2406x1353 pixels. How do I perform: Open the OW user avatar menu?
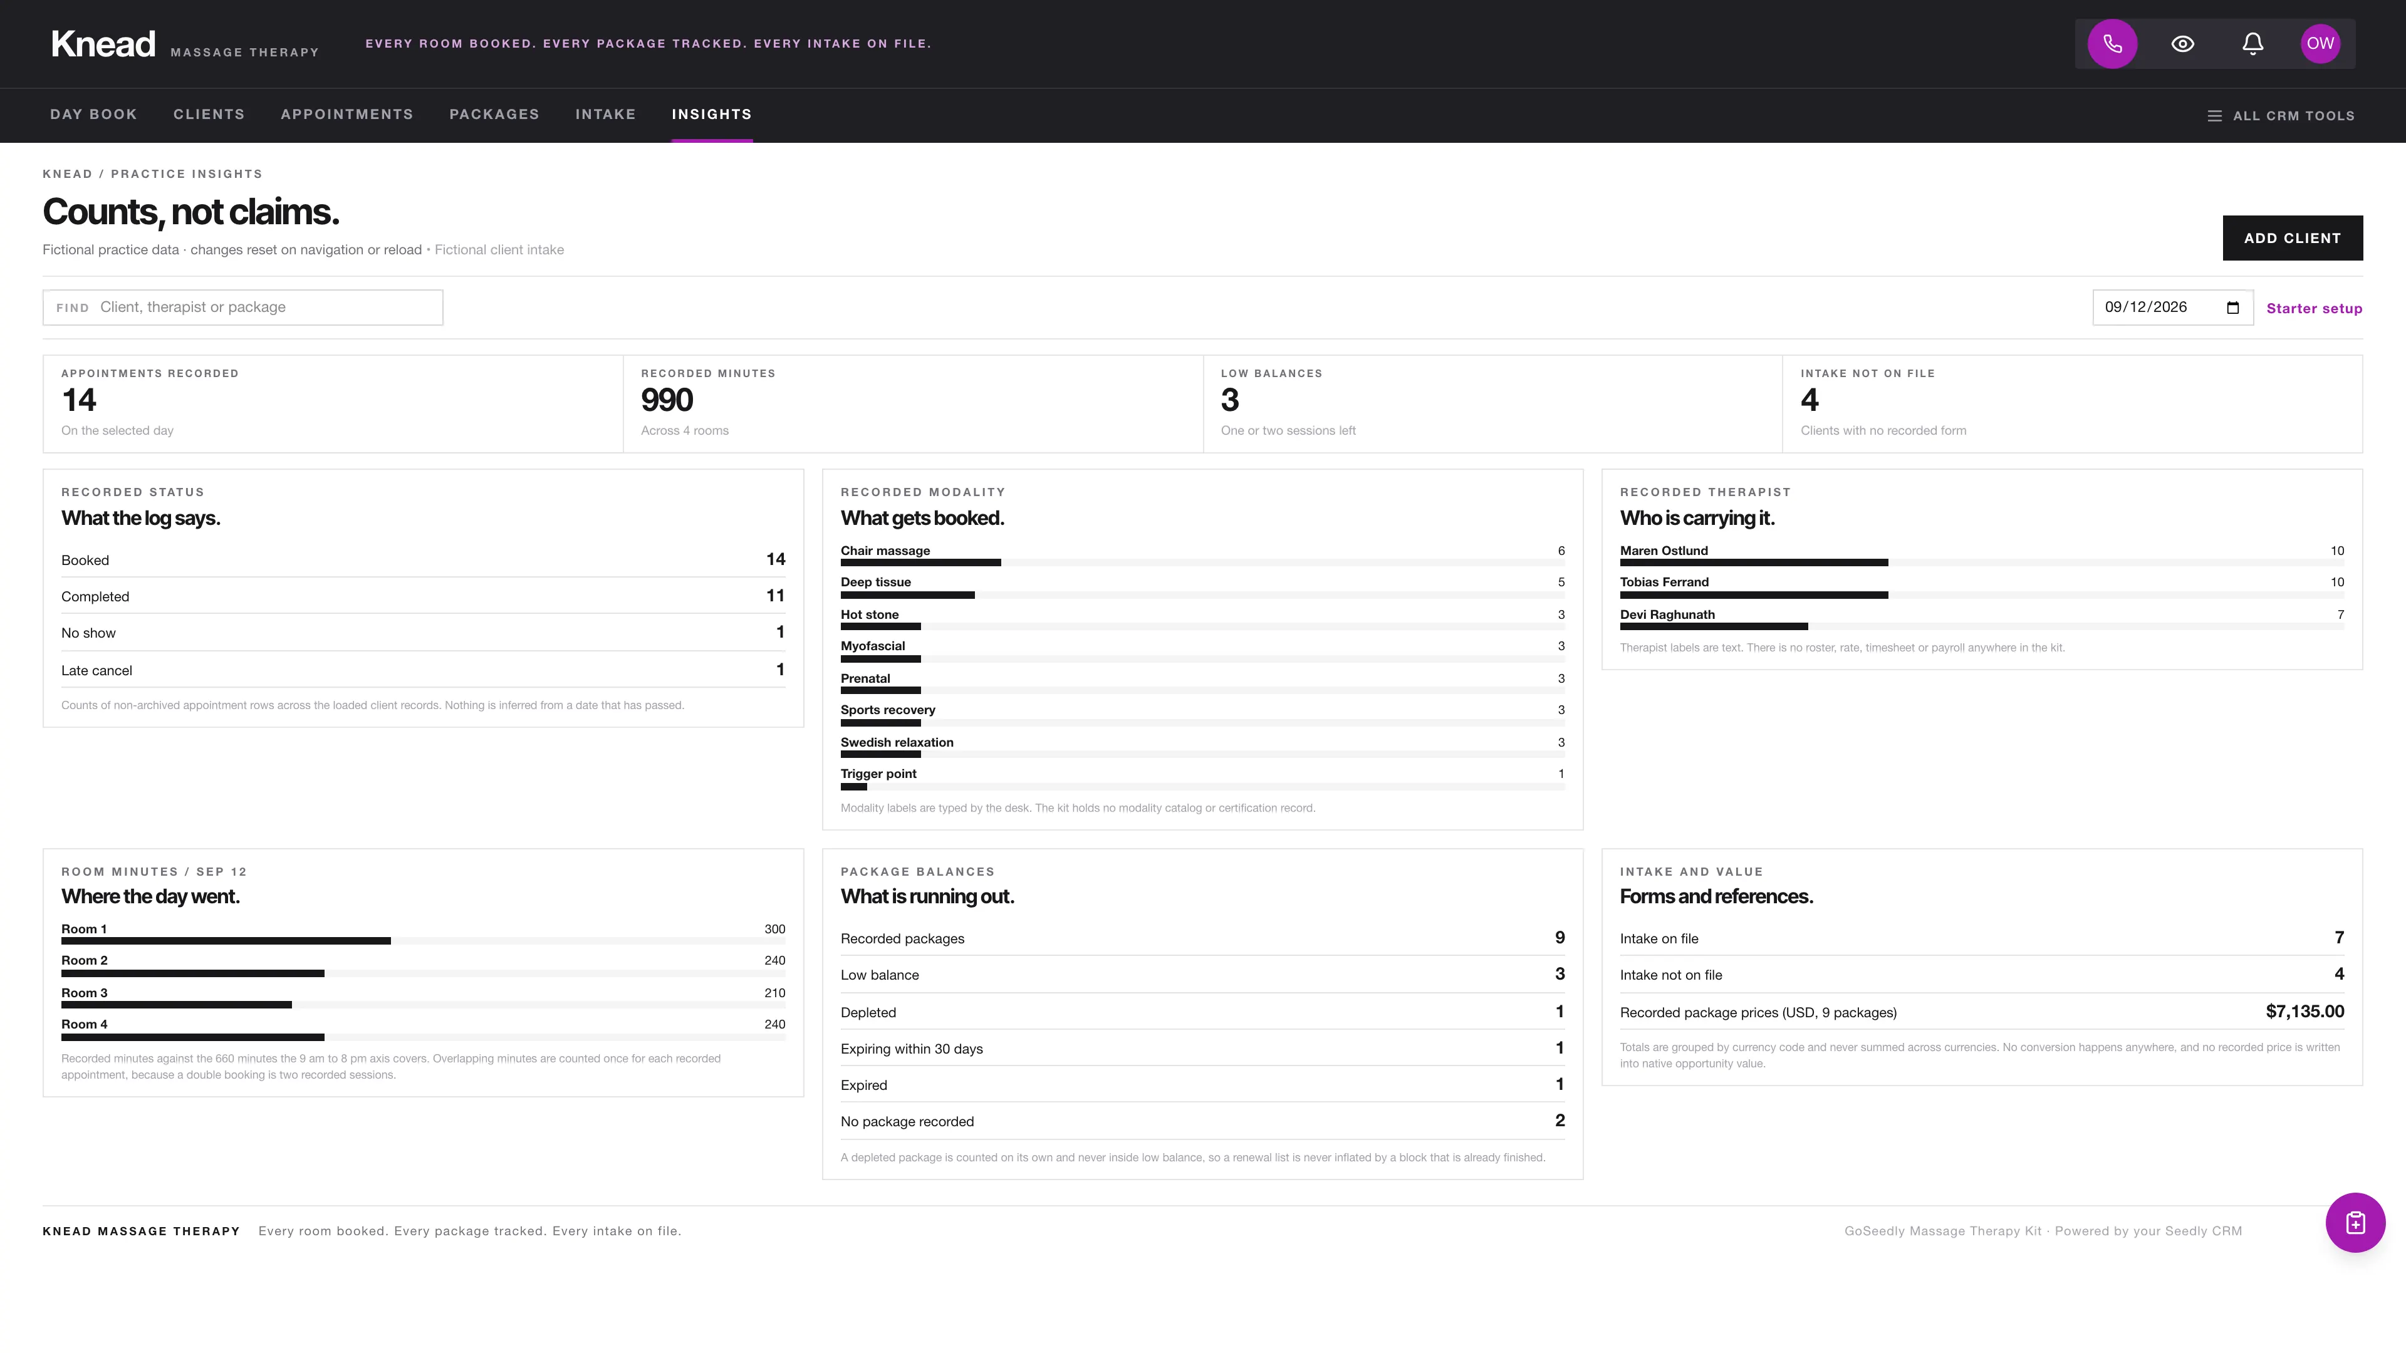[2320, 44]
